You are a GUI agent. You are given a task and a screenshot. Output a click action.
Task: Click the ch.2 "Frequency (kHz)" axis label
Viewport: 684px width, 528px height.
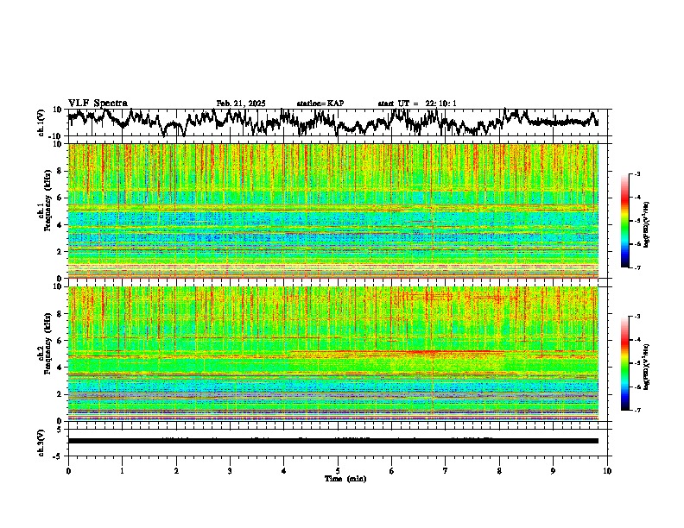[x=47, y=343]
